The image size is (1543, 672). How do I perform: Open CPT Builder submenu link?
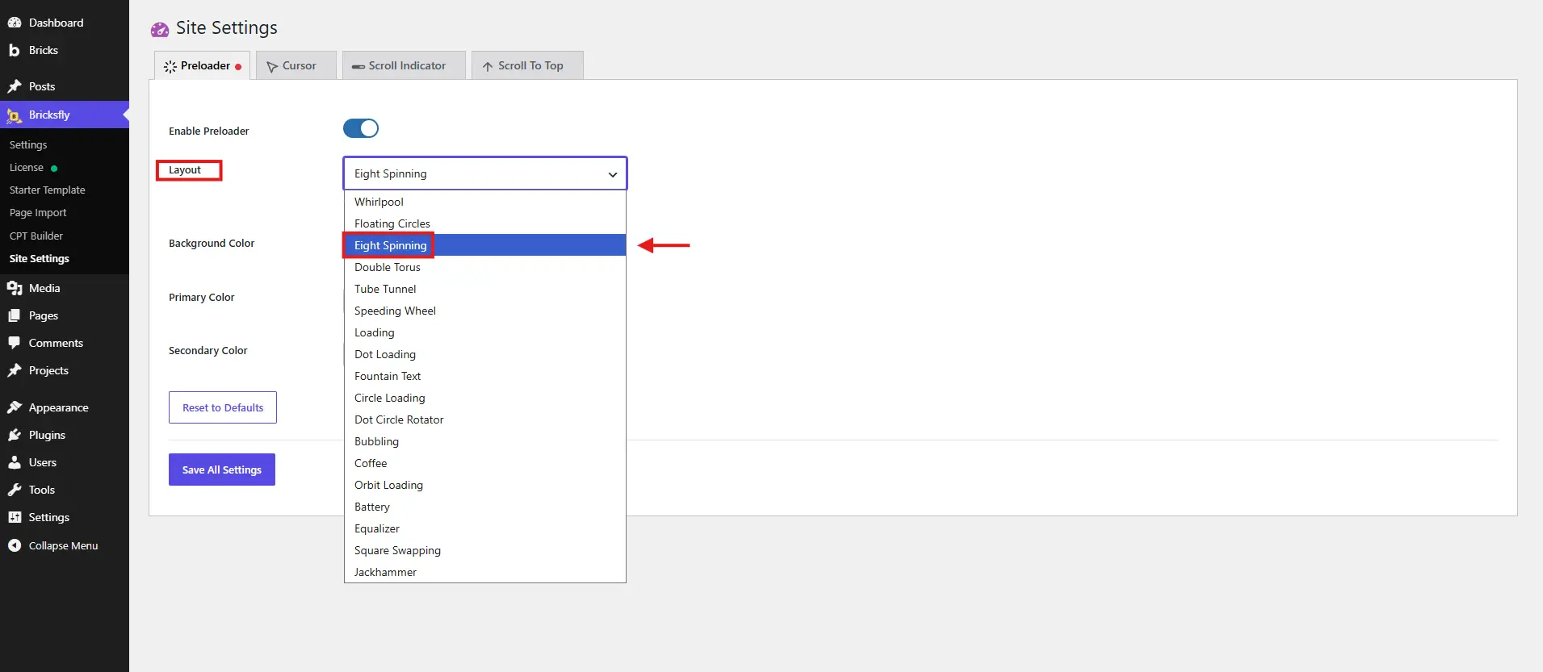pyautogui.click(x=36, y=236)
